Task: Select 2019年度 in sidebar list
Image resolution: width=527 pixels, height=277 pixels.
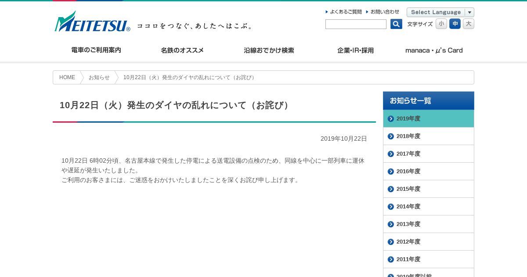Action: pos(429,119)
